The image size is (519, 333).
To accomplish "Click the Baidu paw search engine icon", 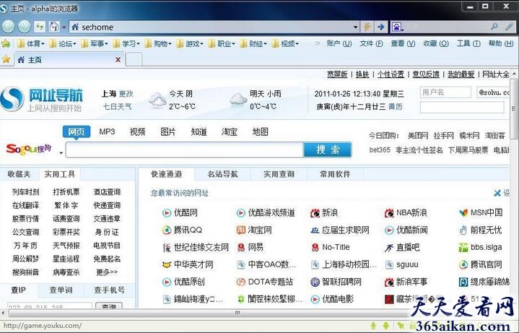I will [x=396, y=27].
